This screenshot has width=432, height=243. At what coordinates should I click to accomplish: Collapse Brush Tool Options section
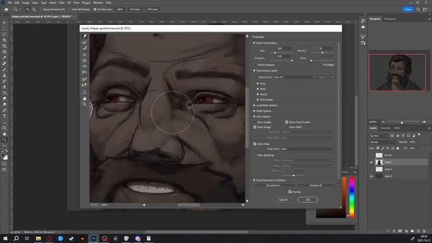[x=254, y=43]
